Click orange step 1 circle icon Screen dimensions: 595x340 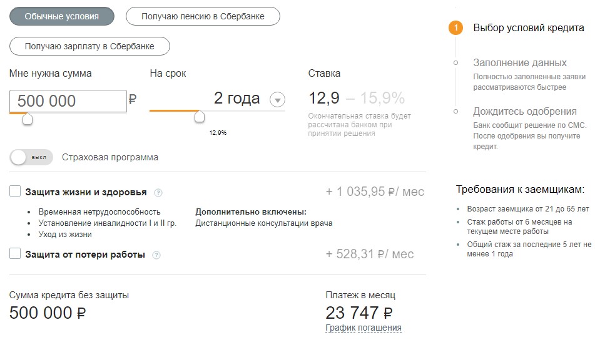tap(455, 27)
